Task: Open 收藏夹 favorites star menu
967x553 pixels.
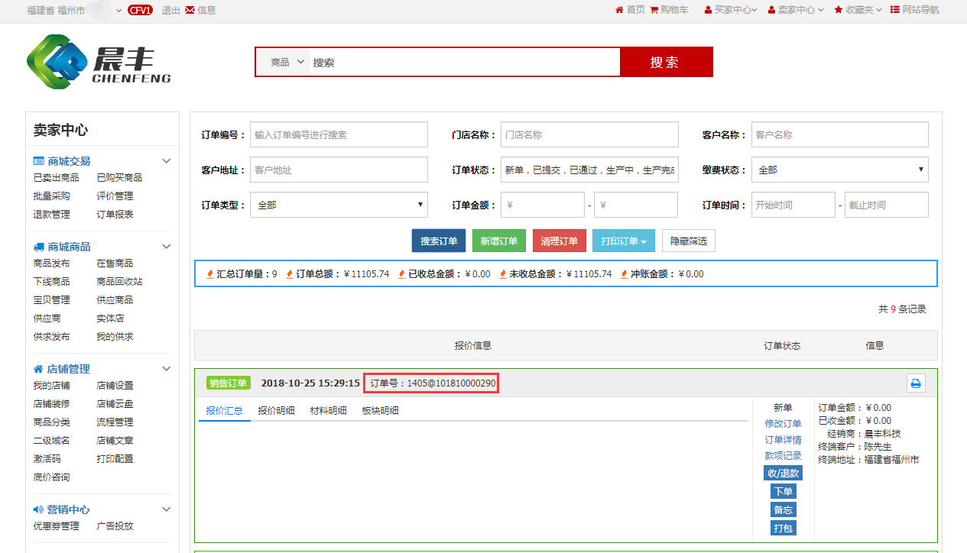Action: 858,10
